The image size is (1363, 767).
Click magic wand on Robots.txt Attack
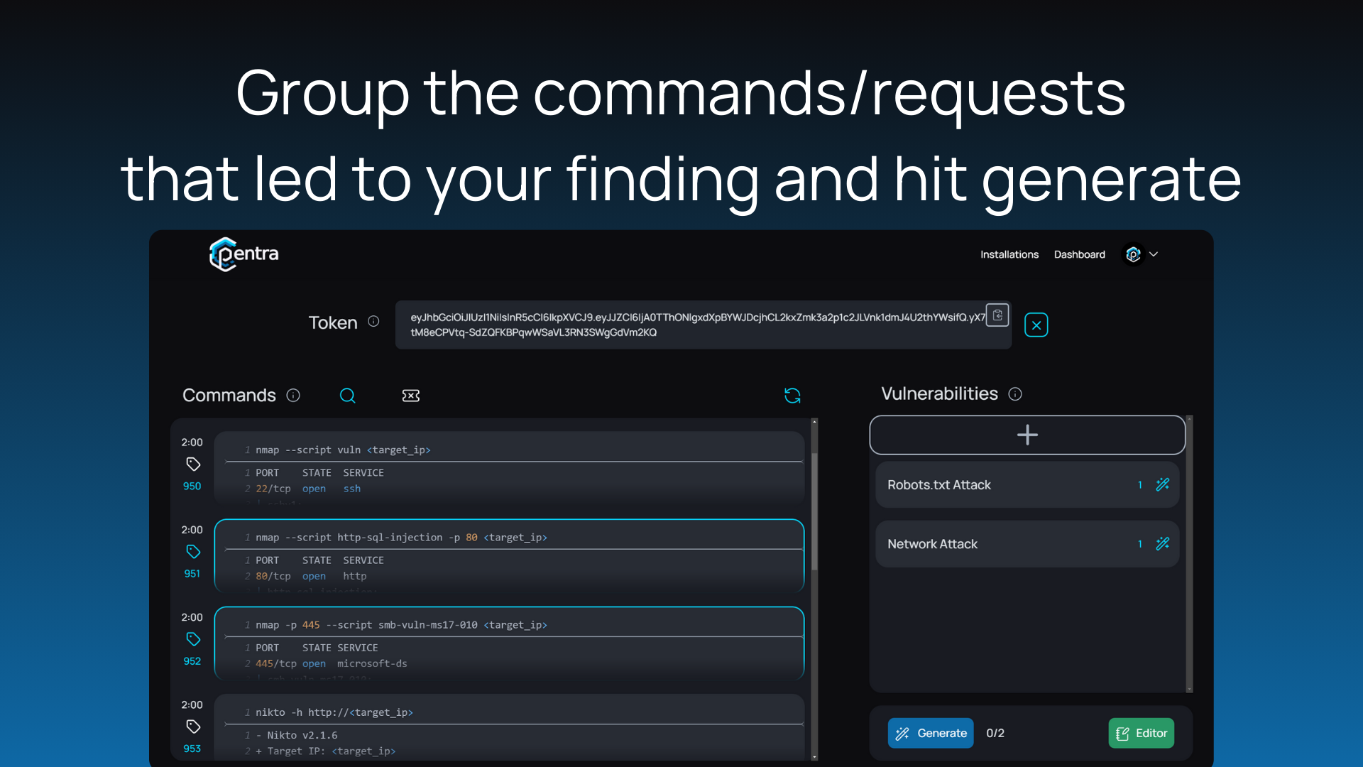1162,485
